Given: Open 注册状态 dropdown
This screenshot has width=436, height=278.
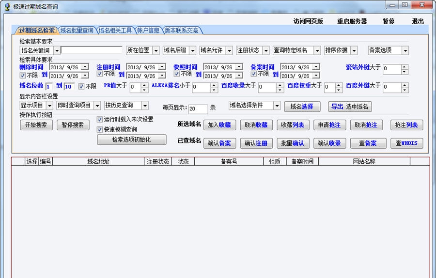Looking at the screenshot, I should point(266,50).
